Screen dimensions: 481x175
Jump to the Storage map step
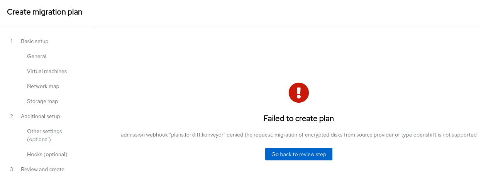coord(42,101)
